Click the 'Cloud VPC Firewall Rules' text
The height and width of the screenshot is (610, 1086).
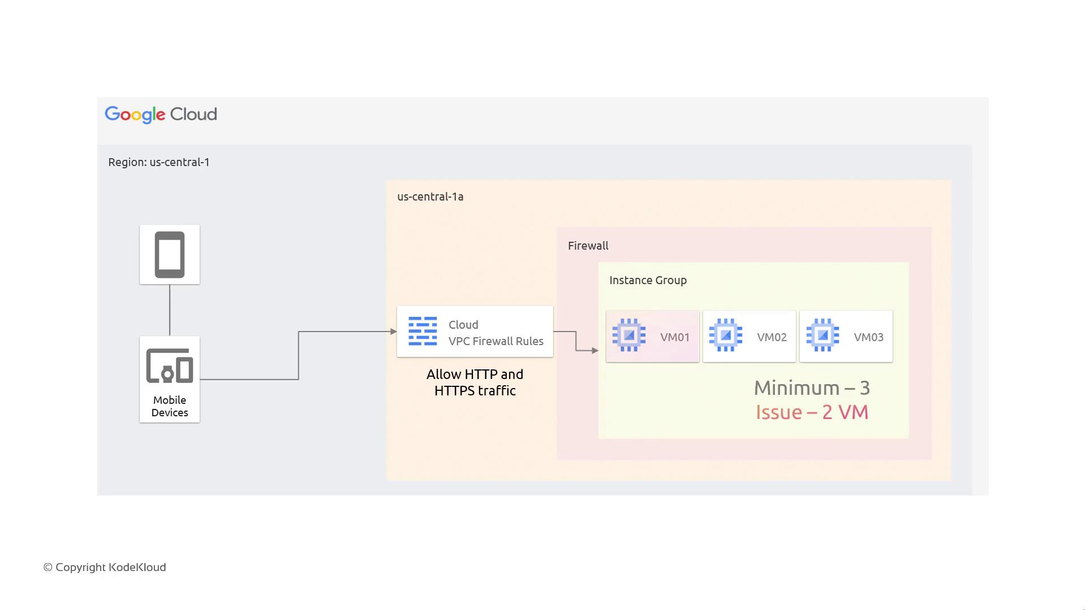(x=495, y=333)
